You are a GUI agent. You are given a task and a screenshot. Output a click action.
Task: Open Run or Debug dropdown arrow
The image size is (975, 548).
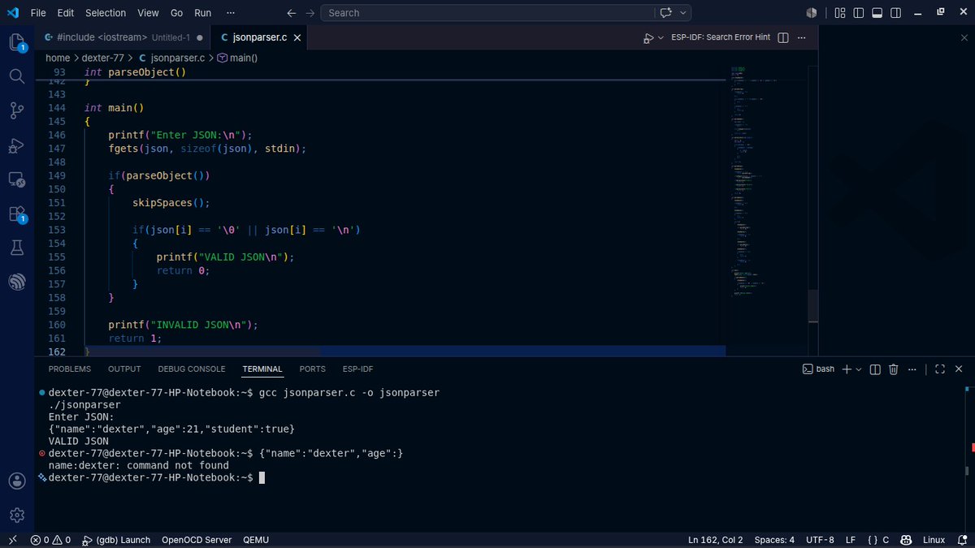[x=661, y=37]
